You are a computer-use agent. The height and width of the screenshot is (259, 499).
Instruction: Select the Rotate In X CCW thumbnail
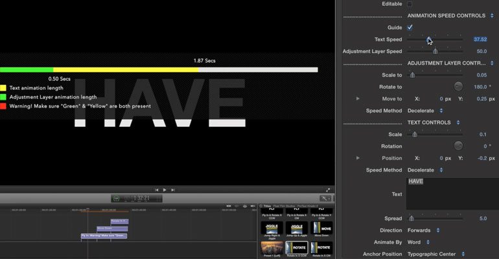pyautogui.click(x=297, y=247)
